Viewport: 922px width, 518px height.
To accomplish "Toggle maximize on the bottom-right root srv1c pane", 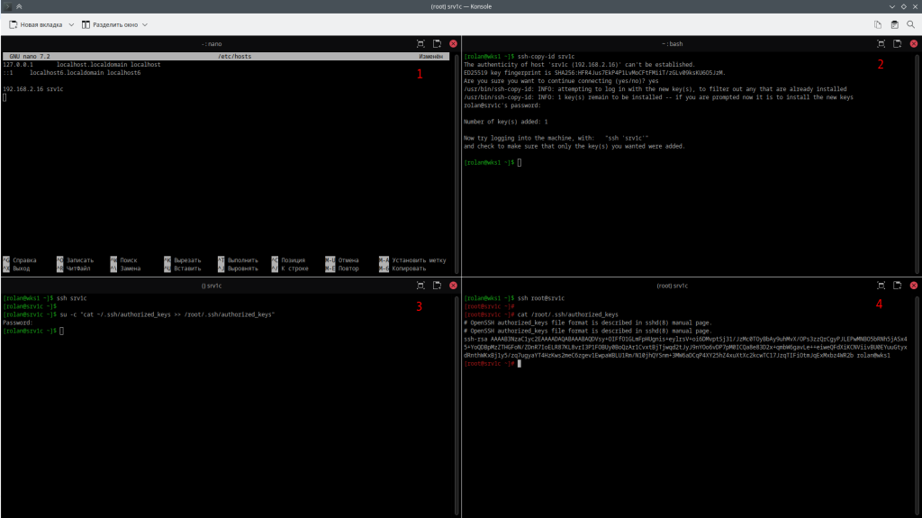I will (x=881, y=286).
